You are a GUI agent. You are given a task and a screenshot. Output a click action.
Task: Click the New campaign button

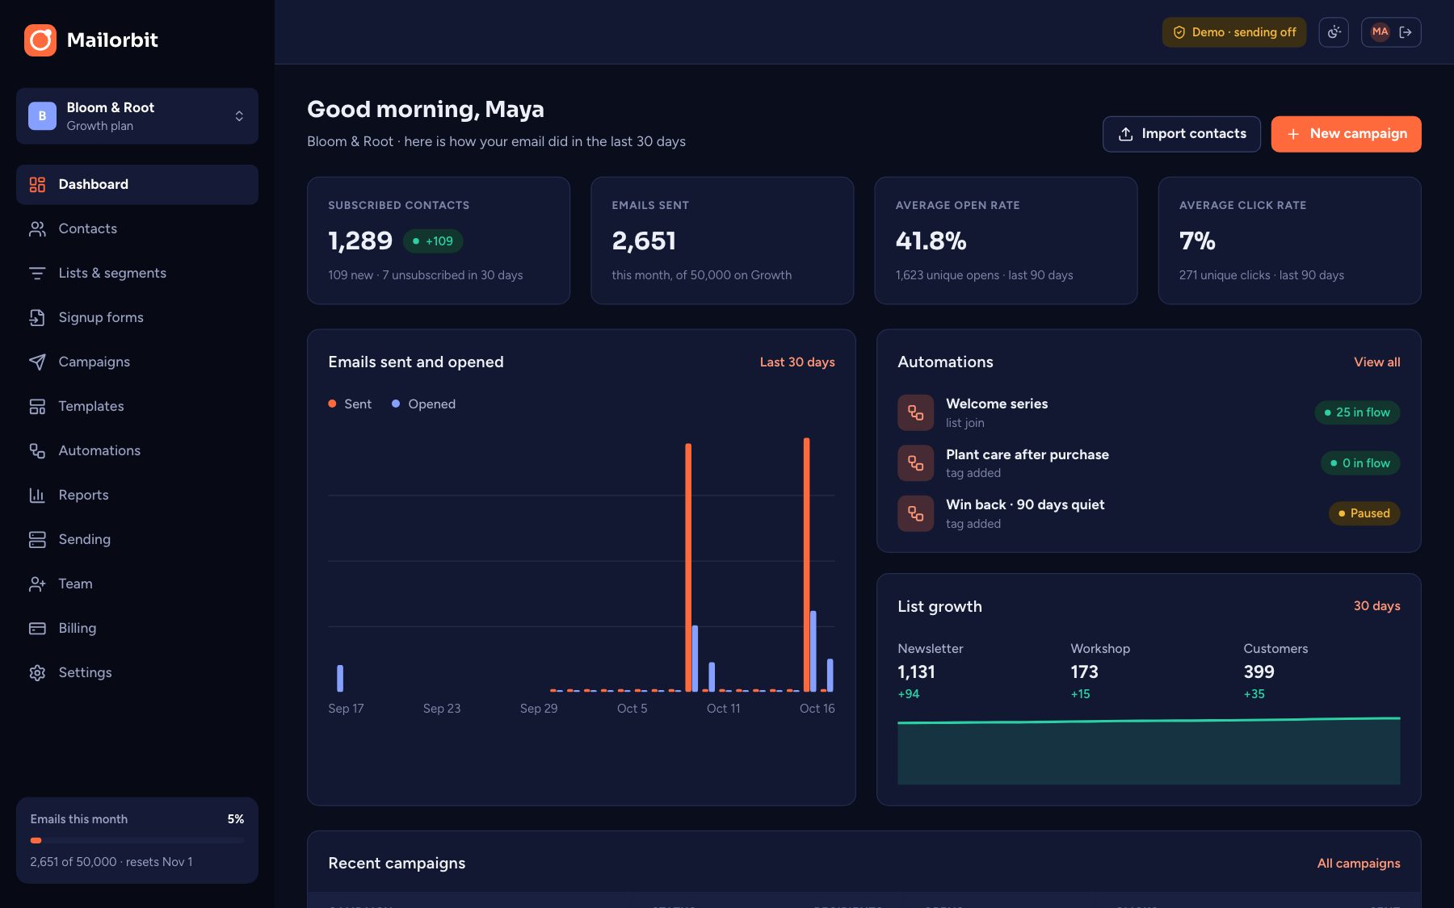(x=1346, y=134)
